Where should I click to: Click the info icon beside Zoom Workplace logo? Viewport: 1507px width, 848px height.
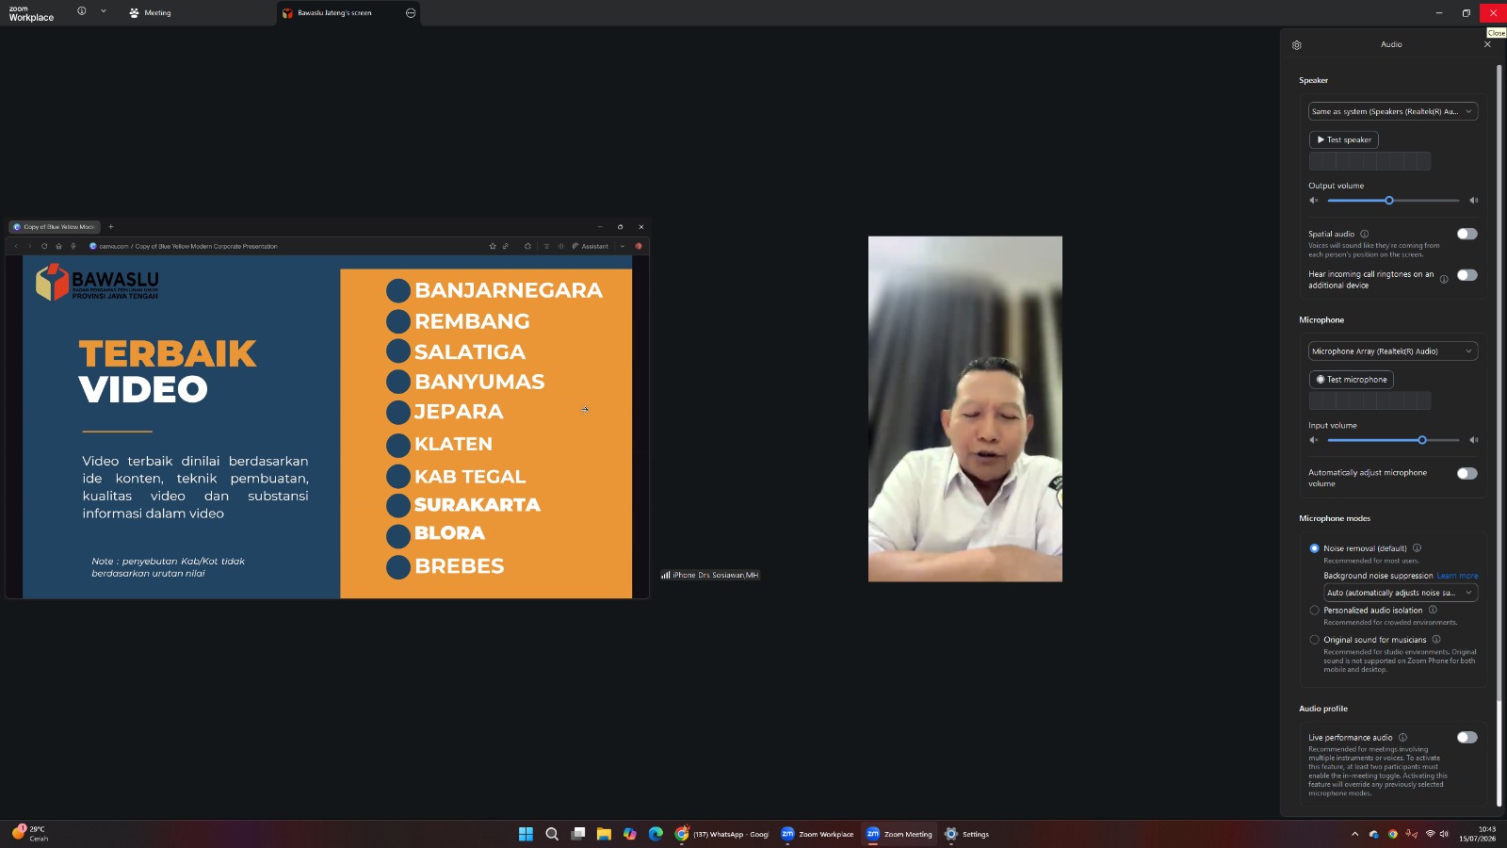click(81, 11)
